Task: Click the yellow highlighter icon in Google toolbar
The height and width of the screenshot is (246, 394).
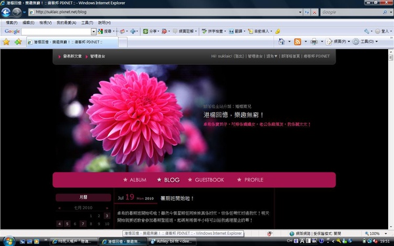Action: click(277, 31)
